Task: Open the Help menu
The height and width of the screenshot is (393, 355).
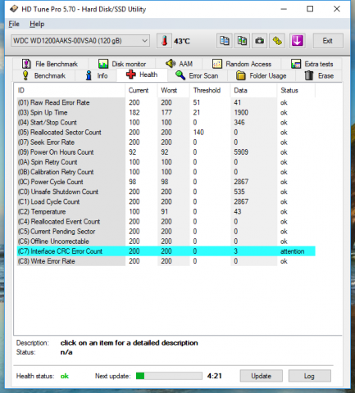Action: click(37, 24)
